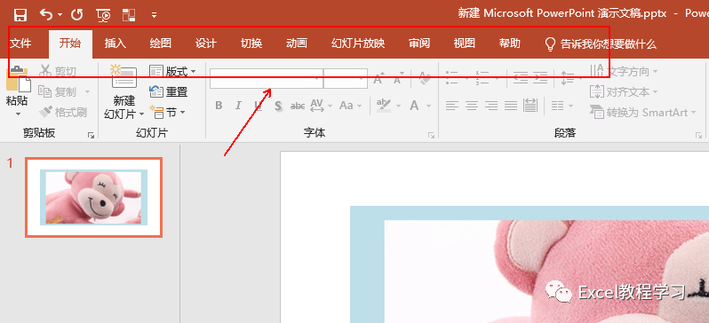Screen dimensions: 709x323
Task: Open character spacing AV dropdown
Action: click(x=322, y=106)
